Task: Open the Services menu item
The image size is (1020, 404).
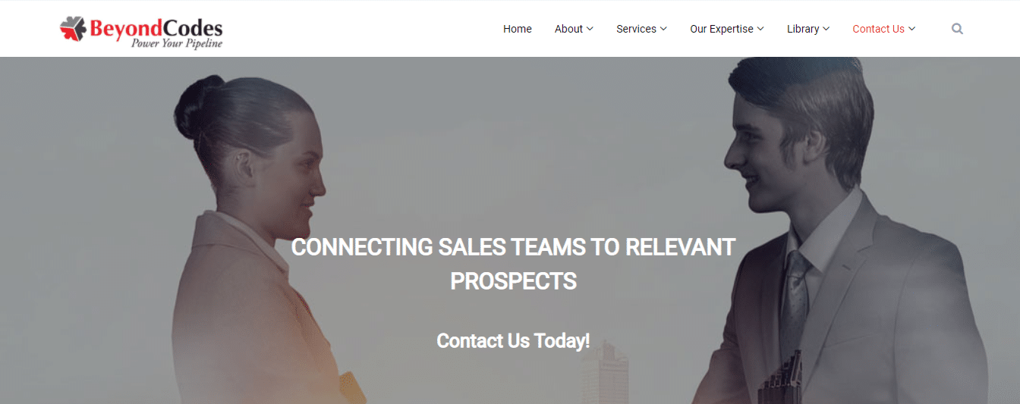Action: 636,29
